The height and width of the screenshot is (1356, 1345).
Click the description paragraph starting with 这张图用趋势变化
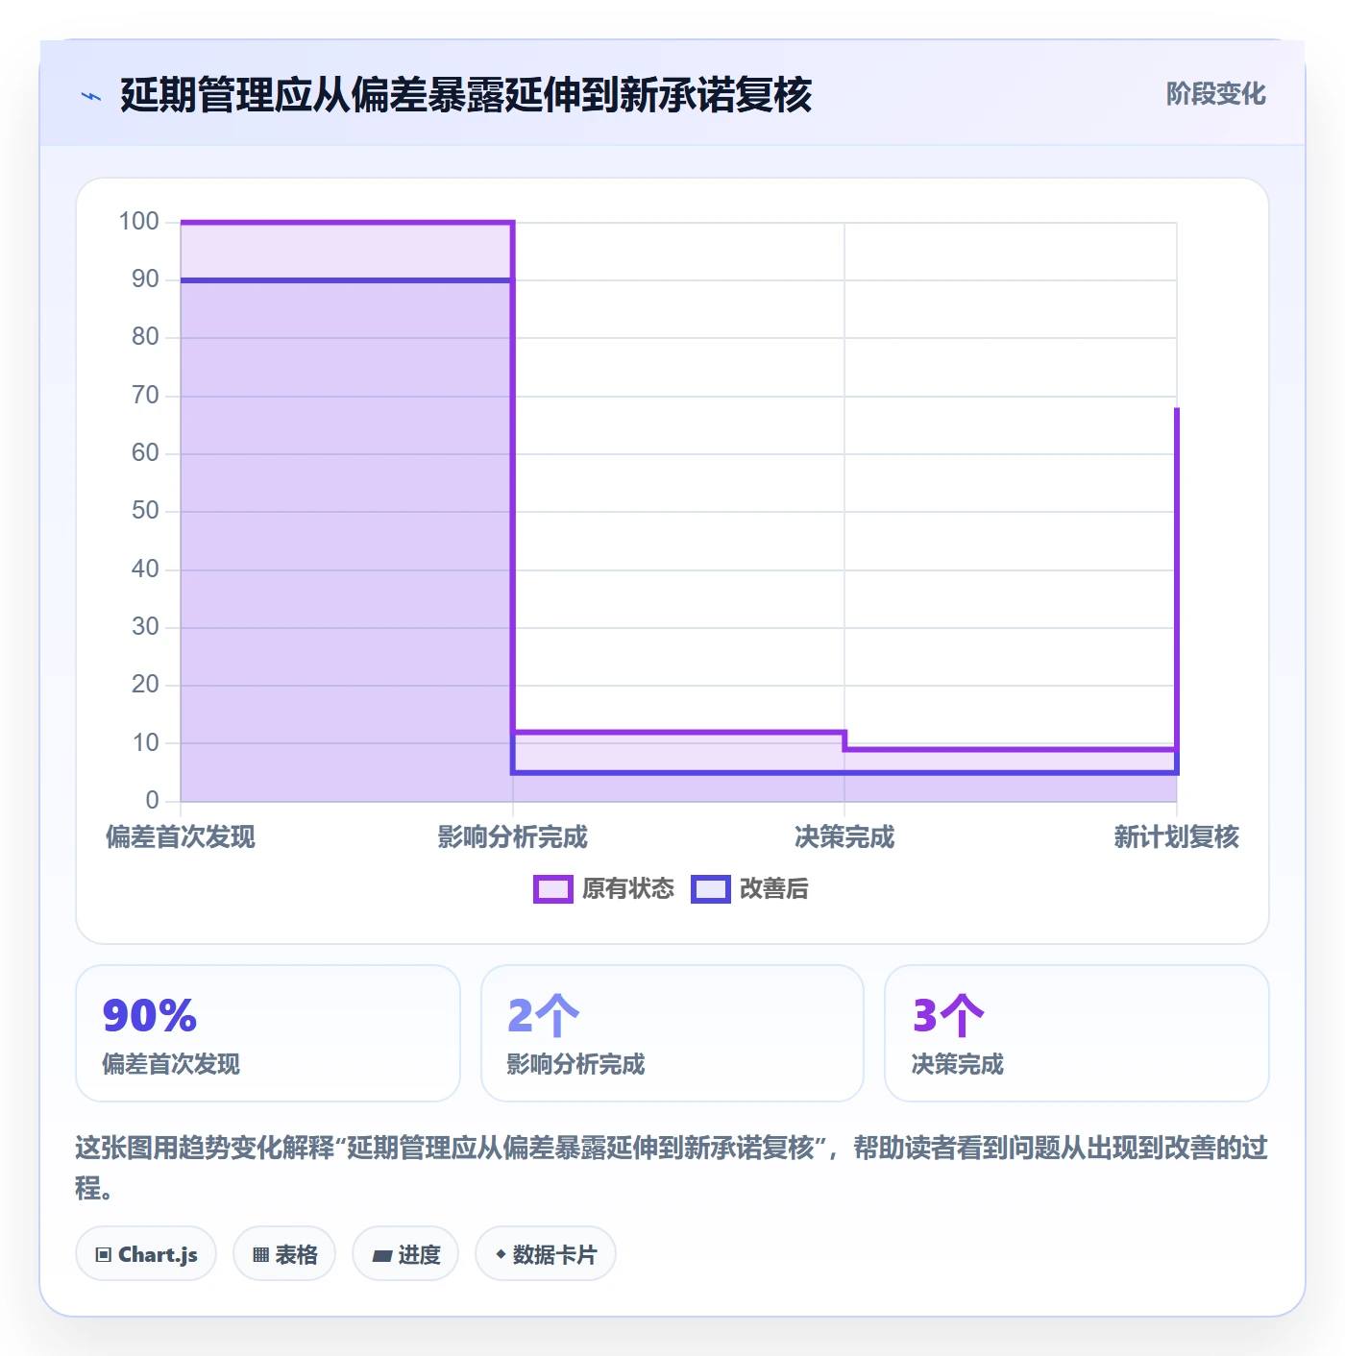click(x=672, y=1168)
